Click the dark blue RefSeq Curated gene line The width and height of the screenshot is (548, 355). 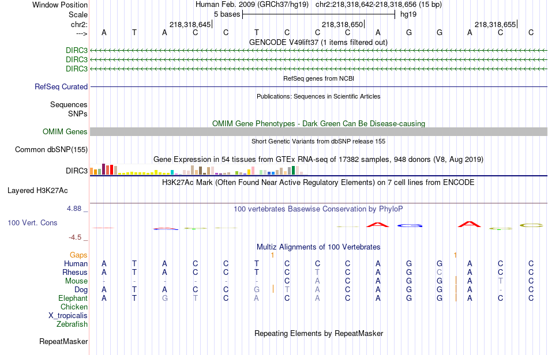[x=318, y=86]
